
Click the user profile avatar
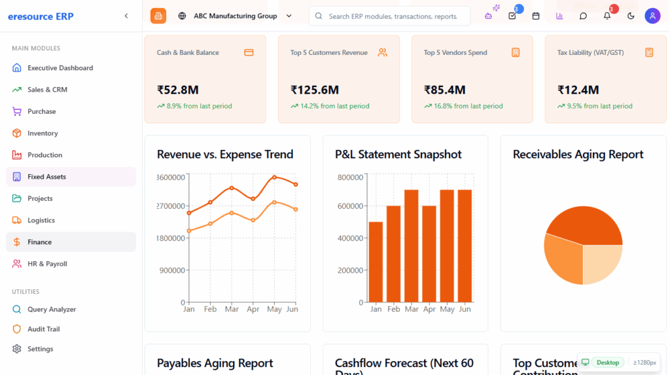pos(652,16)
